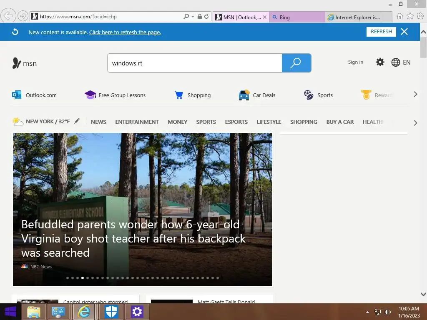Change language with globe EN button
The height and width of the screenshot is (320, 427).
(401, 62)
